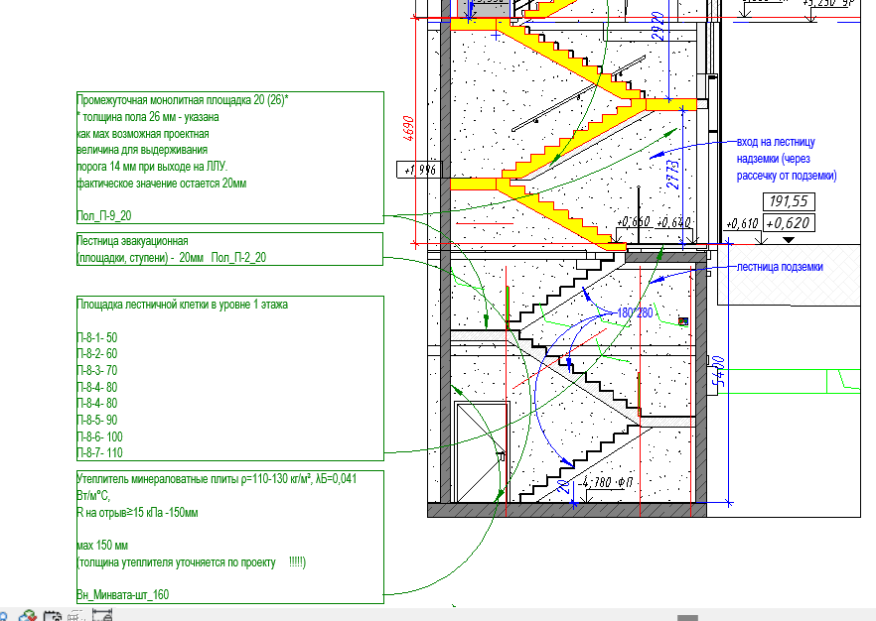Screen dimensions: 876x621
Task: Select the elevation mark '+0,640'
Action: [x=673, y=222]
